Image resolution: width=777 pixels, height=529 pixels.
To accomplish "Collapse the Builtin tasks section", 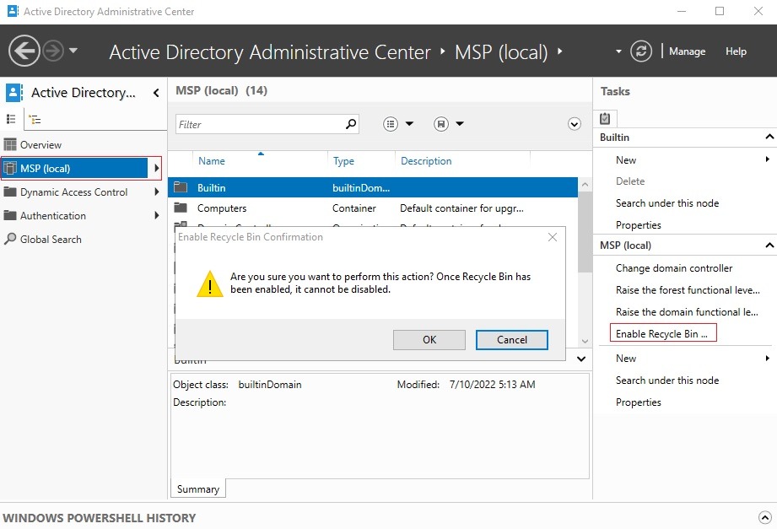I will pos(769,137).
